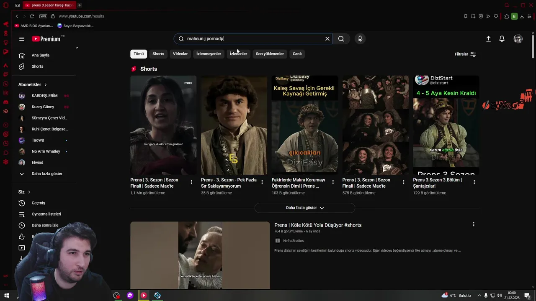Select the Videolar filter chip
This screenshot has height=301, width=536.
pyautogui.click(x=180, y=54)
